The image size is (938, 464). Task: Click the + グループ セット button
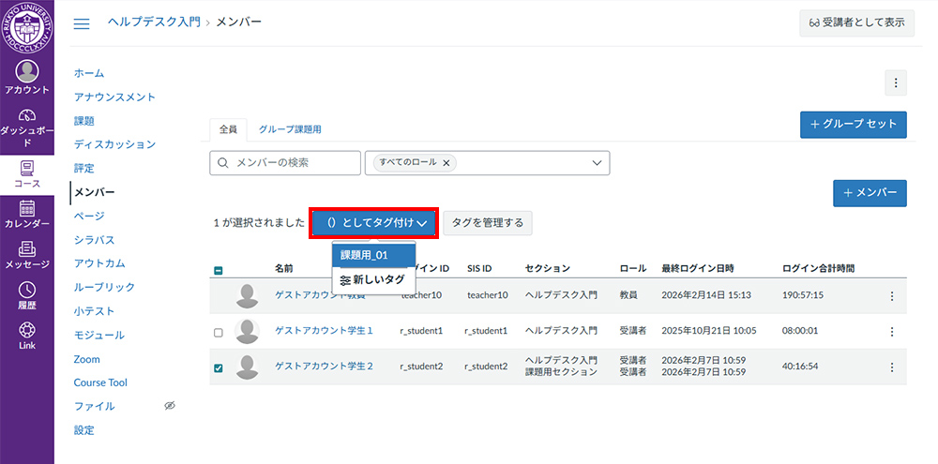point(853,125)
